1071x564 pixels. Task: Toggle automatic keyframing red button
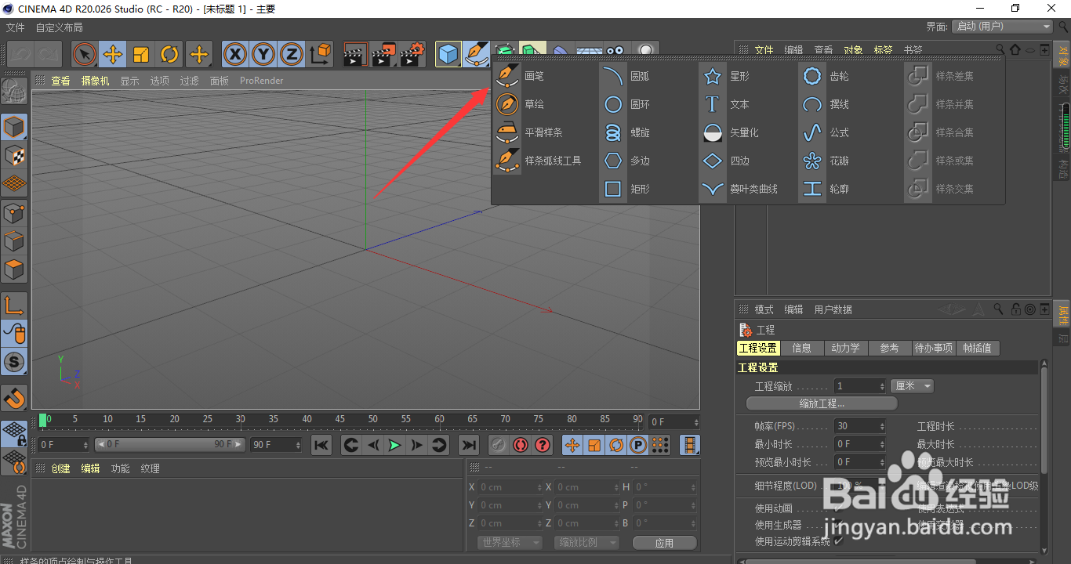pyautogui.click(x=520, y=445)
